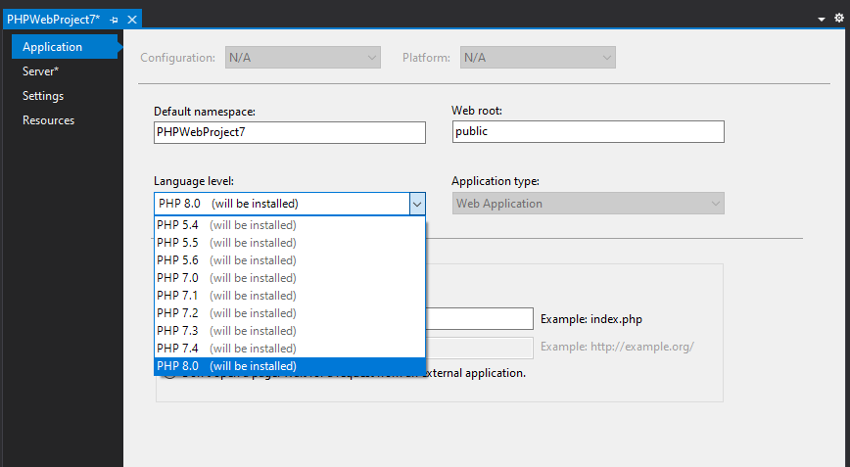Switch to the Server page
Viewport: 850px width, 467px height.
click(41, 70)
